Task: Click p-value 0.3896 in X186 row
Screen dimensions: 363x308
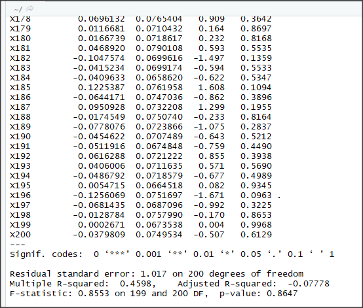Action: click(x=256, y=97)
